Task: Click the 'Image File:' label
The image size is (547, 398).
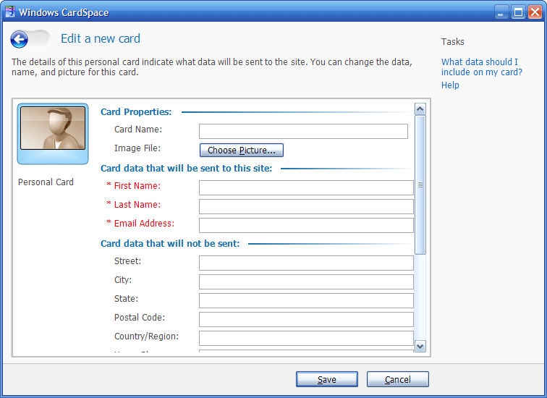Action: point(137,148)
